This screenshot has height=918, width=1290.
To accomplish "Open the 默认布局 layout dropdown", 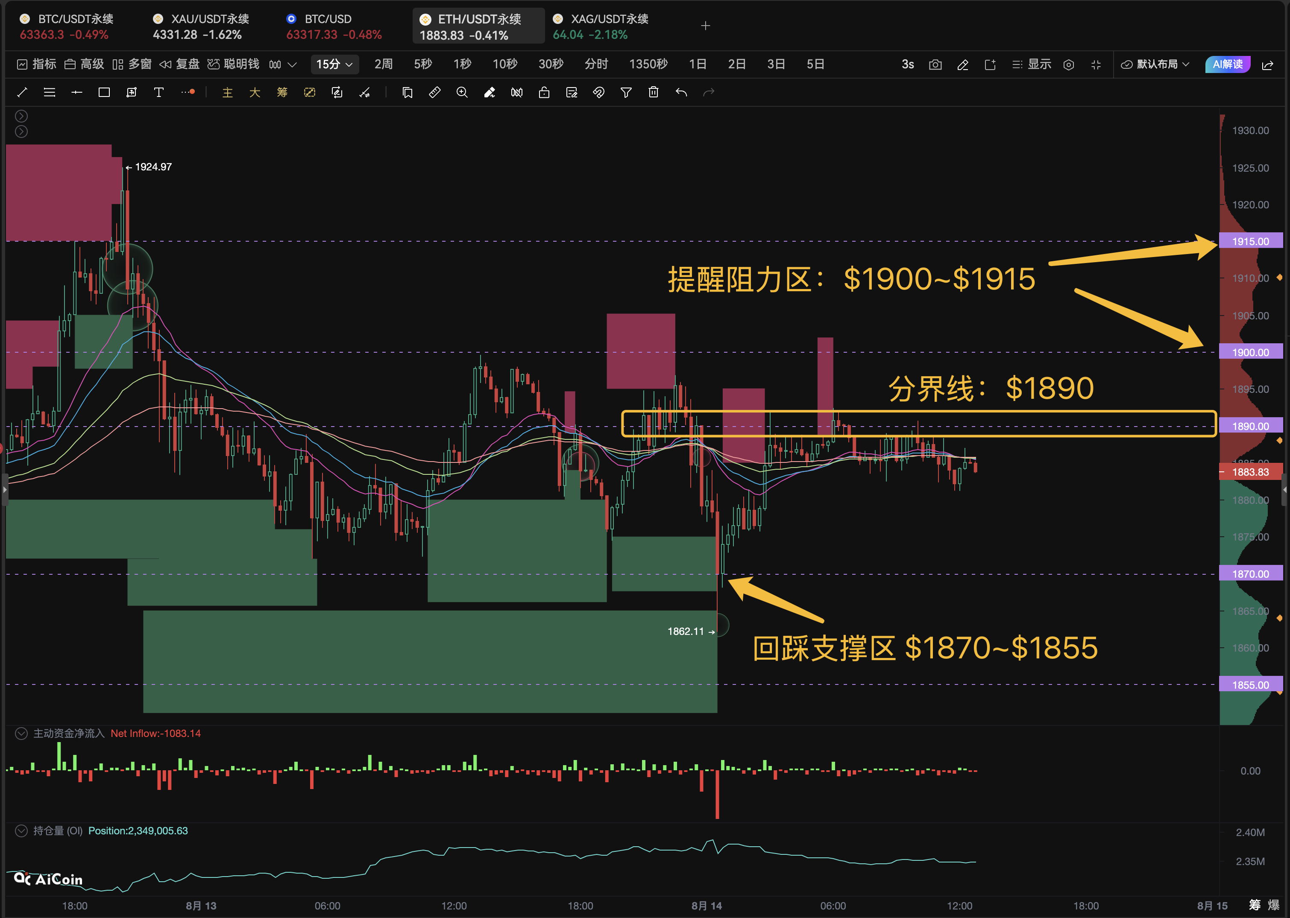I will coord(1155,64).
